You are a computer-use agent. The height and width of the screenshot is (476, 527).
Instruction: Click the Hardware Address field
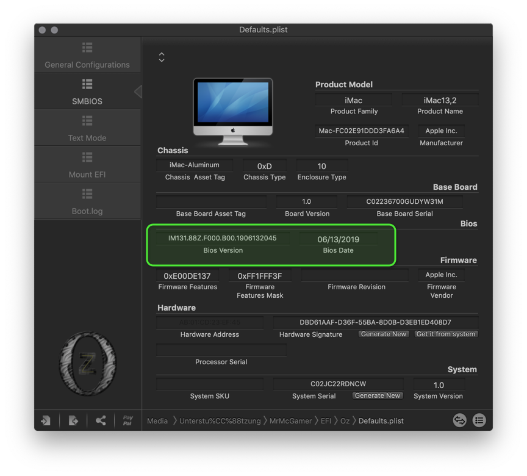[210, 322]
